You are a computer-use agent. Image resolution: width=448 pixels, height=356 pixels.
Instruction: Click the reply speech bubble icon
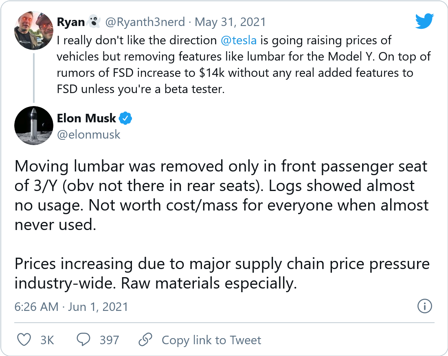coord(85,340)
